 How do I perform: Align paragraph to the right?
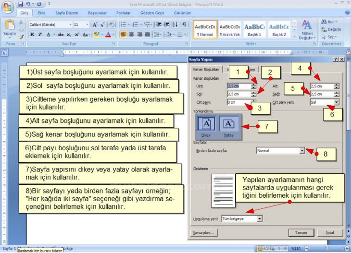tap(139, 35)
